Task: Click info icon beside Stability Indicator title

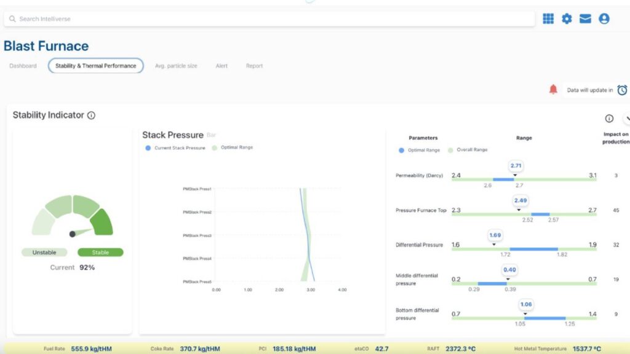Action: point(91,115)
